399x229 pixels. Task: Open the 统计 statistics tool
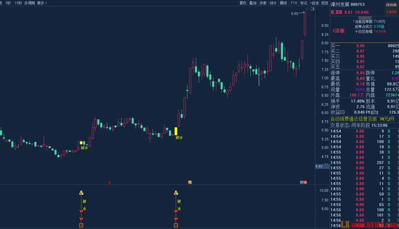tap(273, 3)
